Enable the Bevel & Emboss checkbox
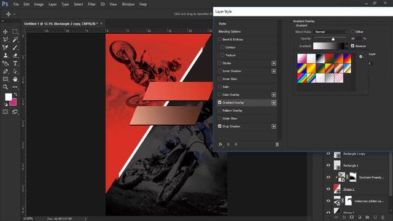Screen dimensions: 393x221 point(220,39)
